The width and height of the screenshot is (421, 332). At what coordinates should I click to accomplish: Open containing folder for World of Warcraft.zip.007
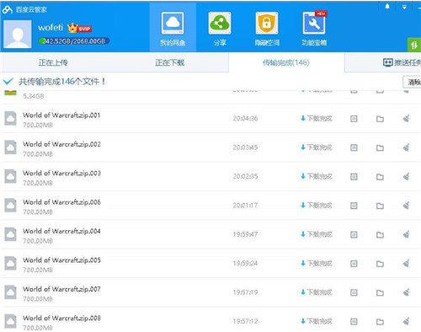380,292
